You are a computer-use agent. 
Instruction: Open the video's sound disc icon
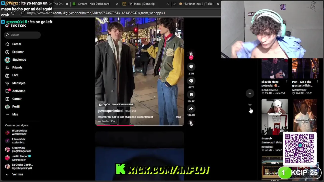click(191, 123)
